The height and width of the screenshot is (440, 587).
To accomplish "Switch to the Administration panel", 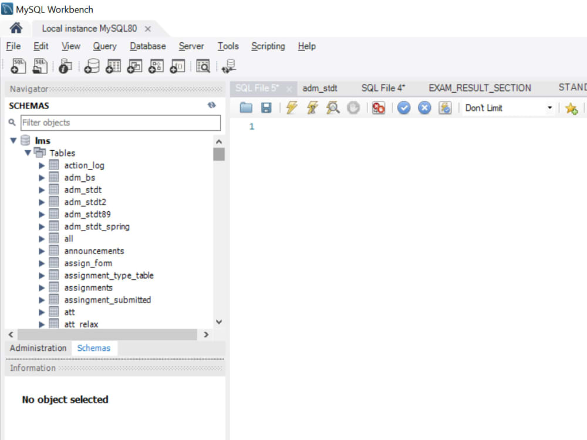I will [38, 348].
